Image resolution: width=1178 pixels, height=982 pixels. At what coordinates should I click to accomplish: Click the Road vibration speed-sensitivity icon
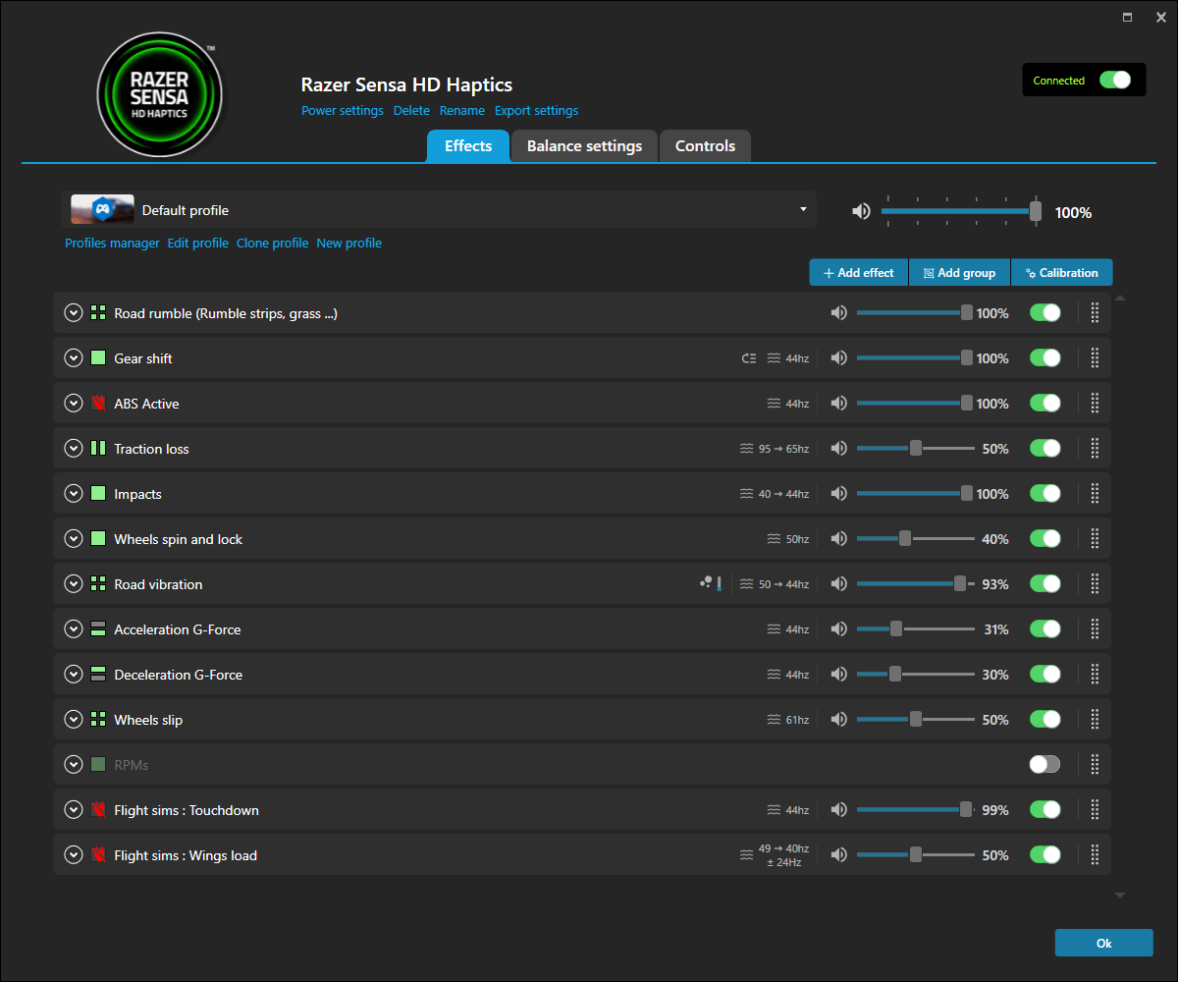[x=711, y=583]
